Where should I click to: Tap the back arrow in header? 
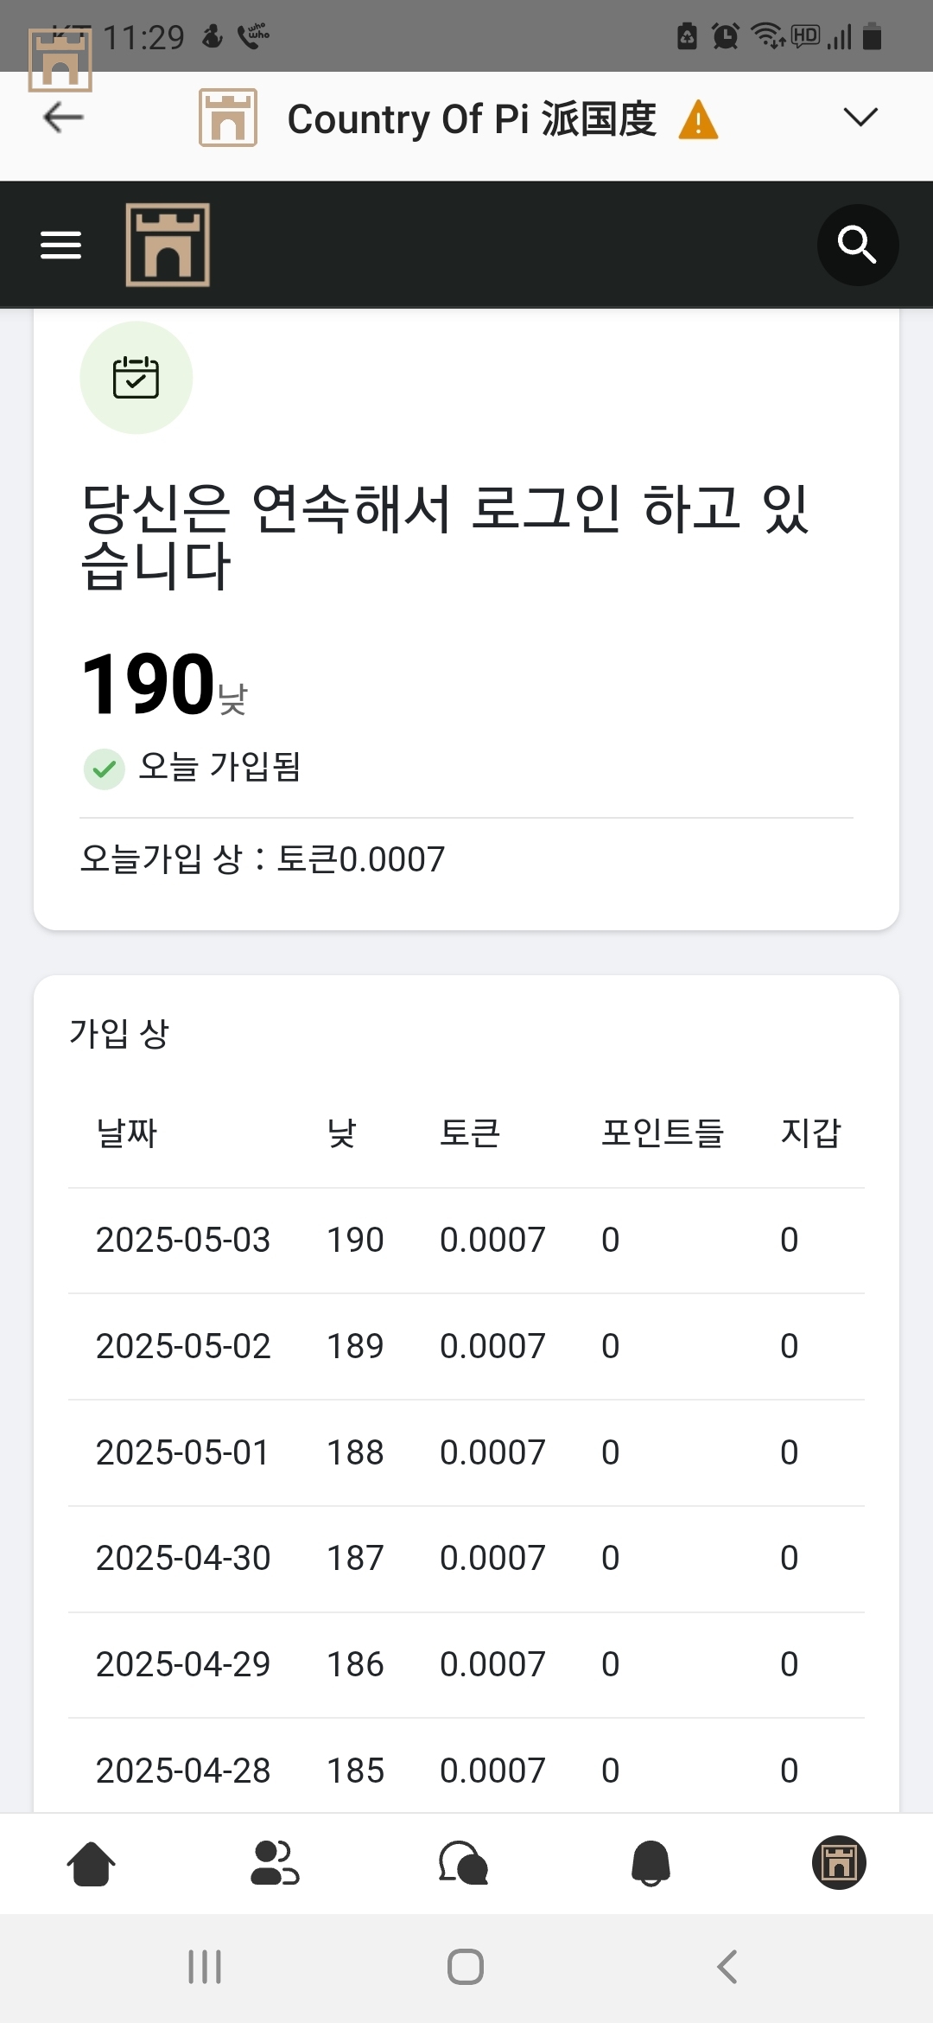(x=63, y=118)
